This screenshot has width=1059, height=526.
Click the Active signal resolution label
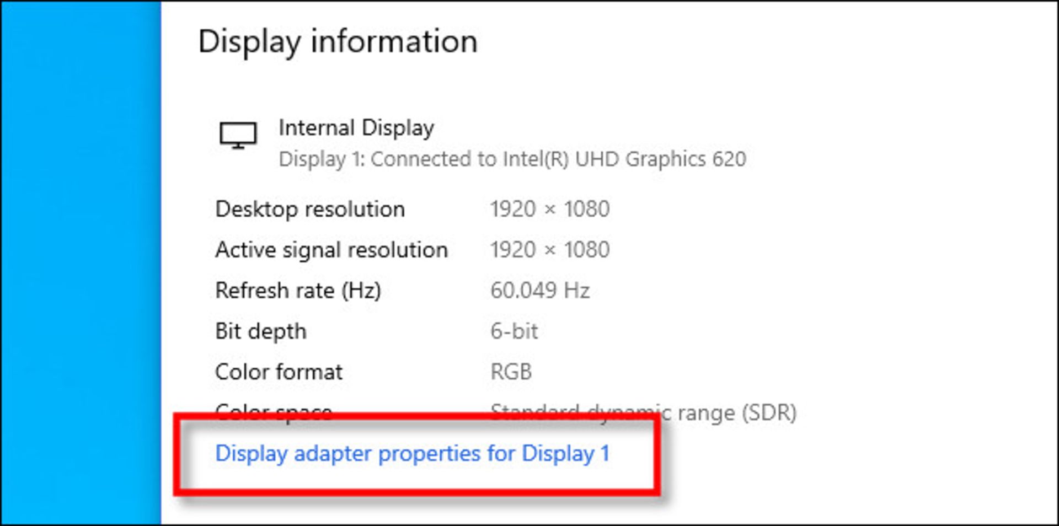click(x=331, y=250)
